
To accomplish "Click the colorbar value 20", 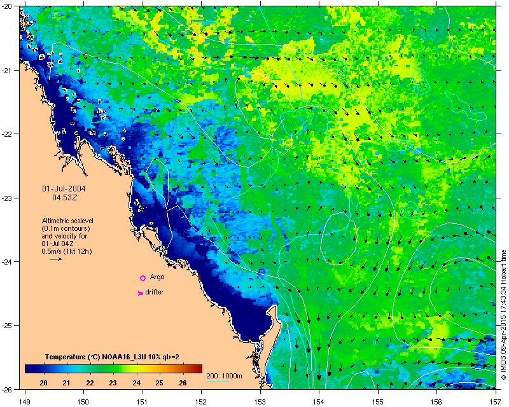I will tap(43, 383).
